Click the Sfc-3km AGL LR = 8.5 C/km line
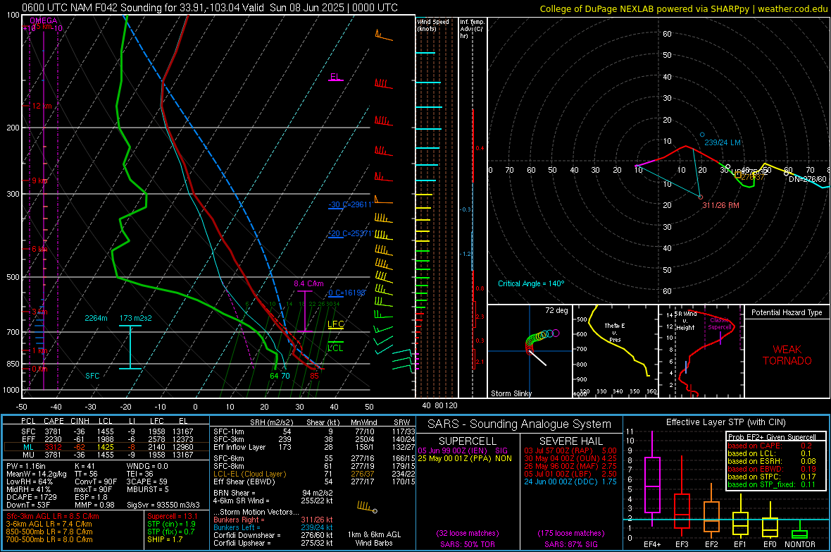 tap(53, 516)
